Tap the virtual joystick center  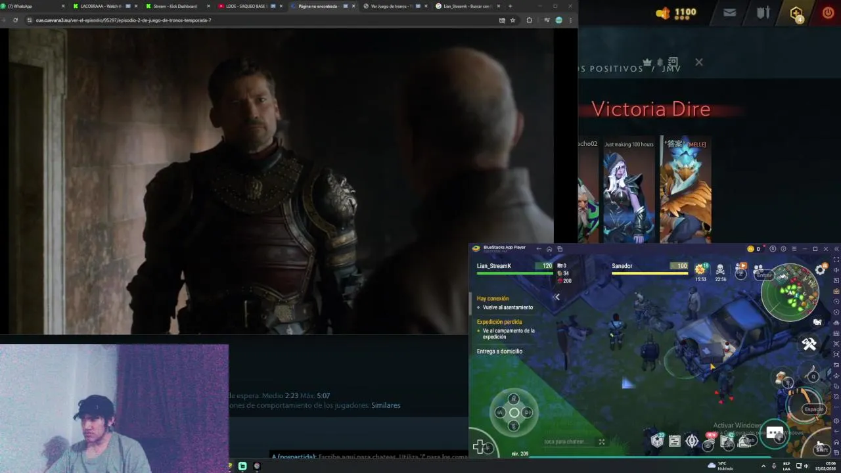coord(514,413)
